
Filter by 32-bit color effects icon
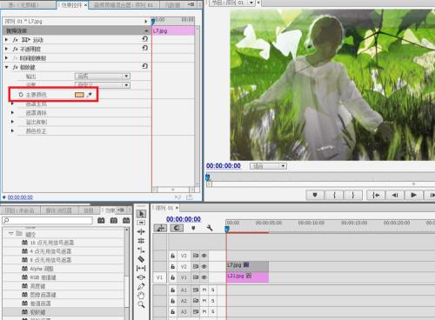coord(114,221)
